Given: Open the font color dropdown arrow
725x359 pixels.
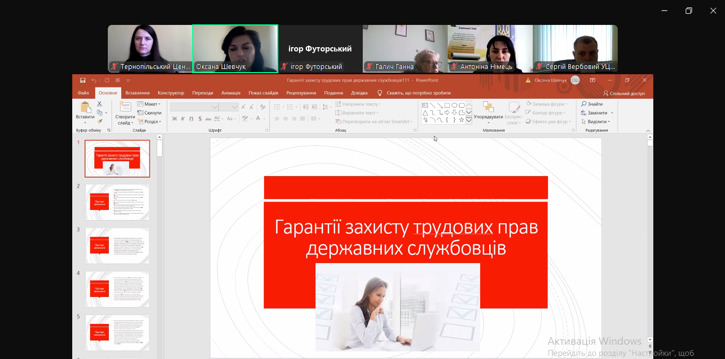Looking at the screenshot, I should click(x=265, y=119).
